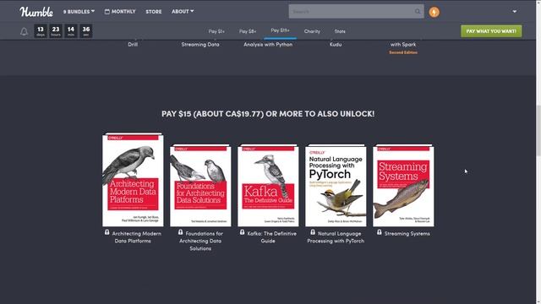Screen dimensions: 541x304
Task: Click the 'Kudu' title text
Action: pos(336,45)
